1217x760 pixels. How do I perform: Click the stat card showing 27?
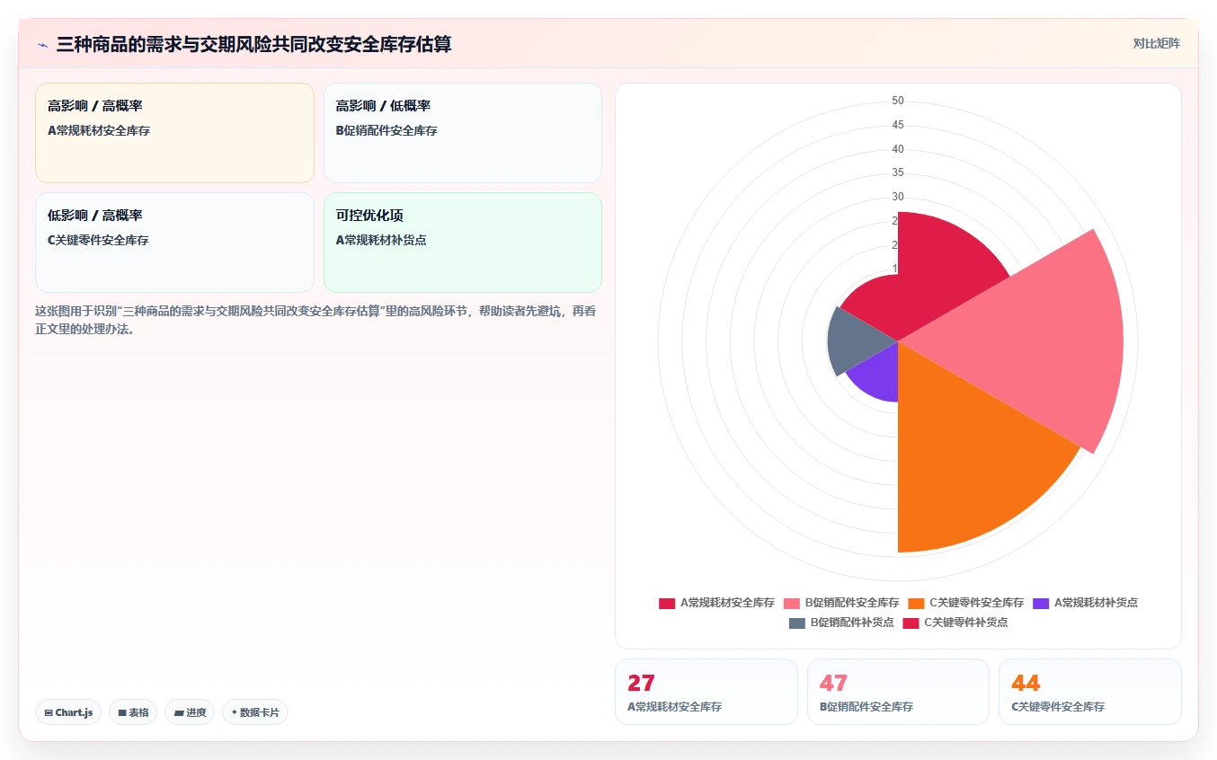coord(706,692)
